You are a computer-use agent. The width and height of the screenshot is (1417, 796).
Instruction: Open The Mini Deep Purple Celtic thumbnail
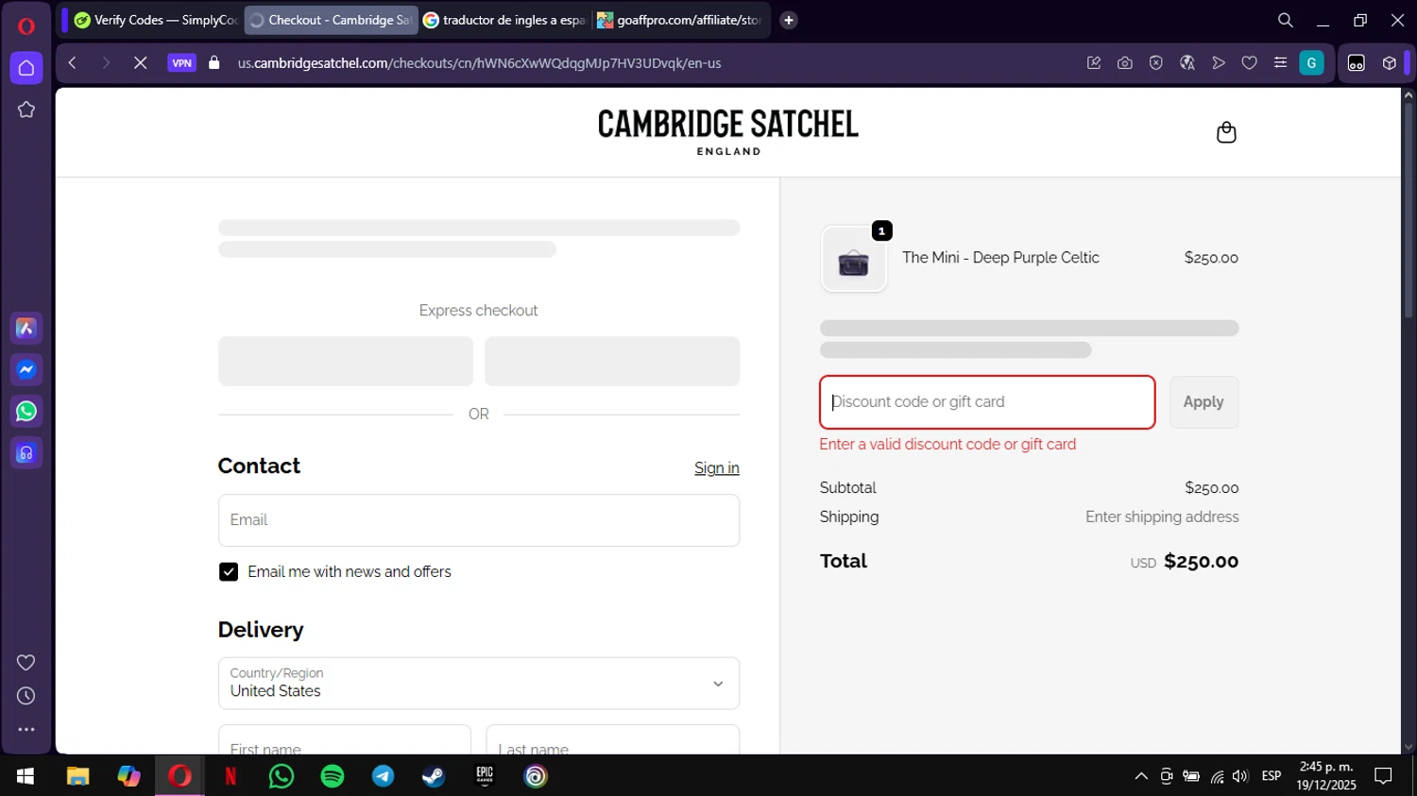tap(854, 259)
